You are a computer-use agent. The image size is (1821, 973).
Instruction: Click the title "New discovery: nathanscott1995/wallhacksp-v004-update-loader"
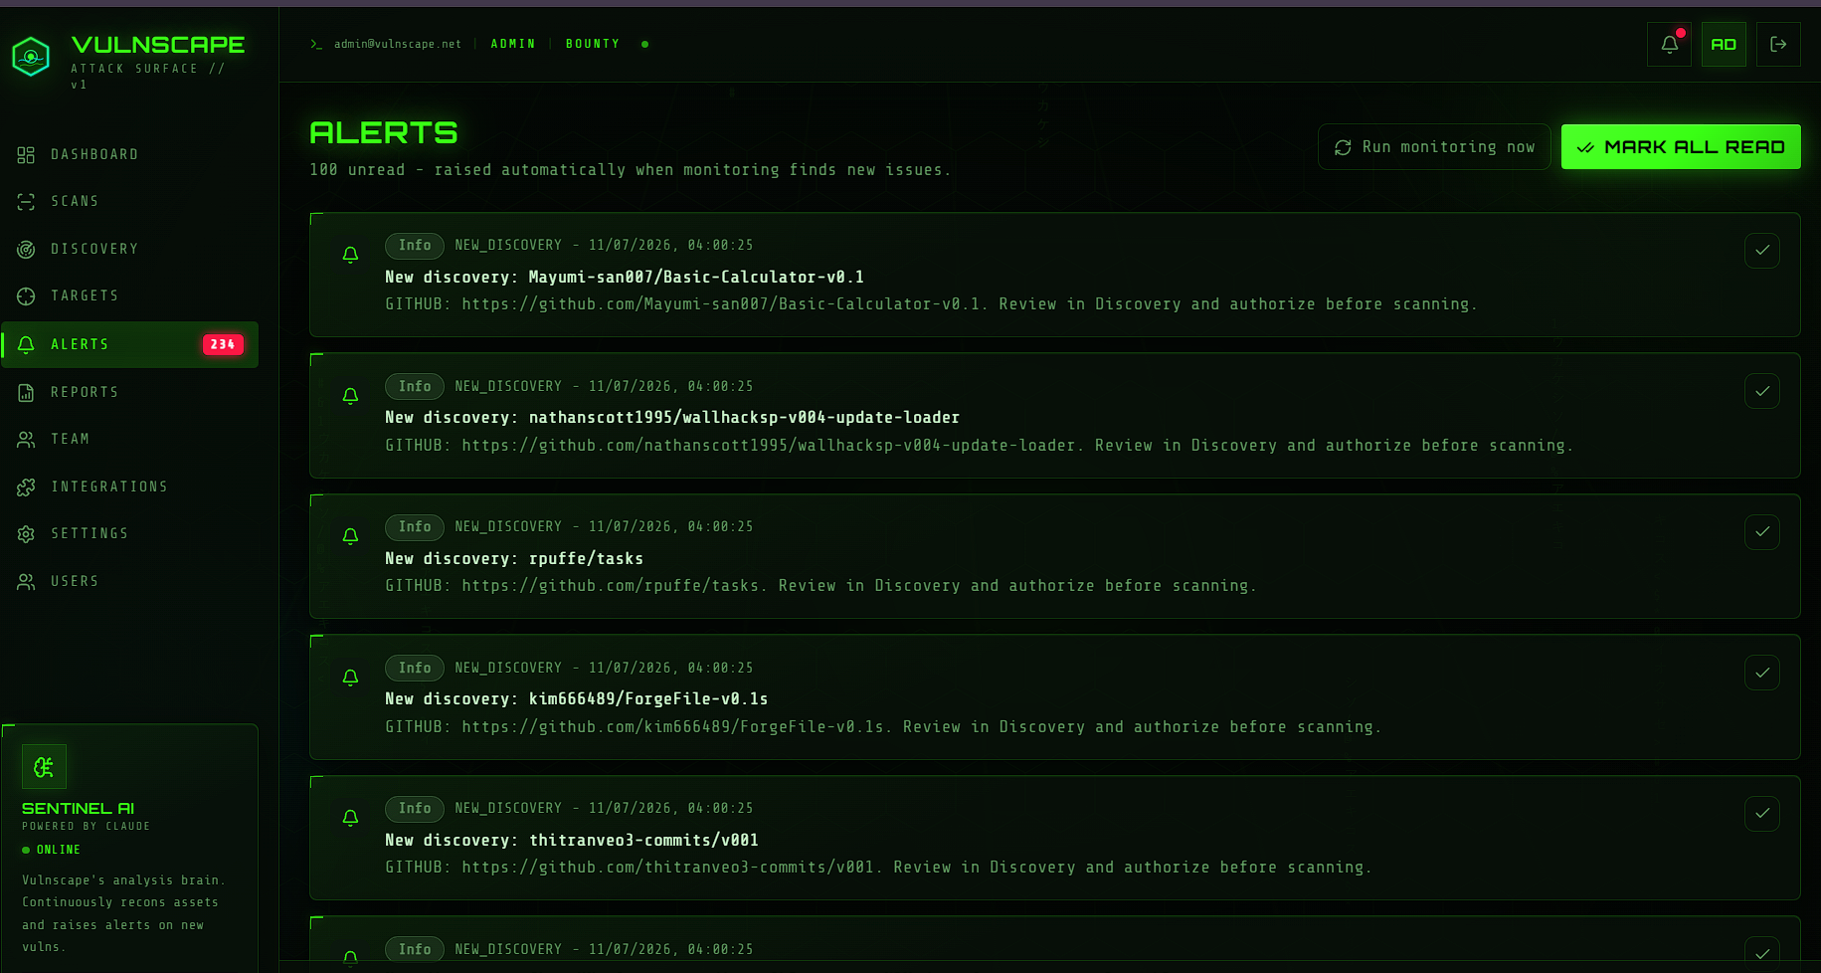click(x=672, y=418)
